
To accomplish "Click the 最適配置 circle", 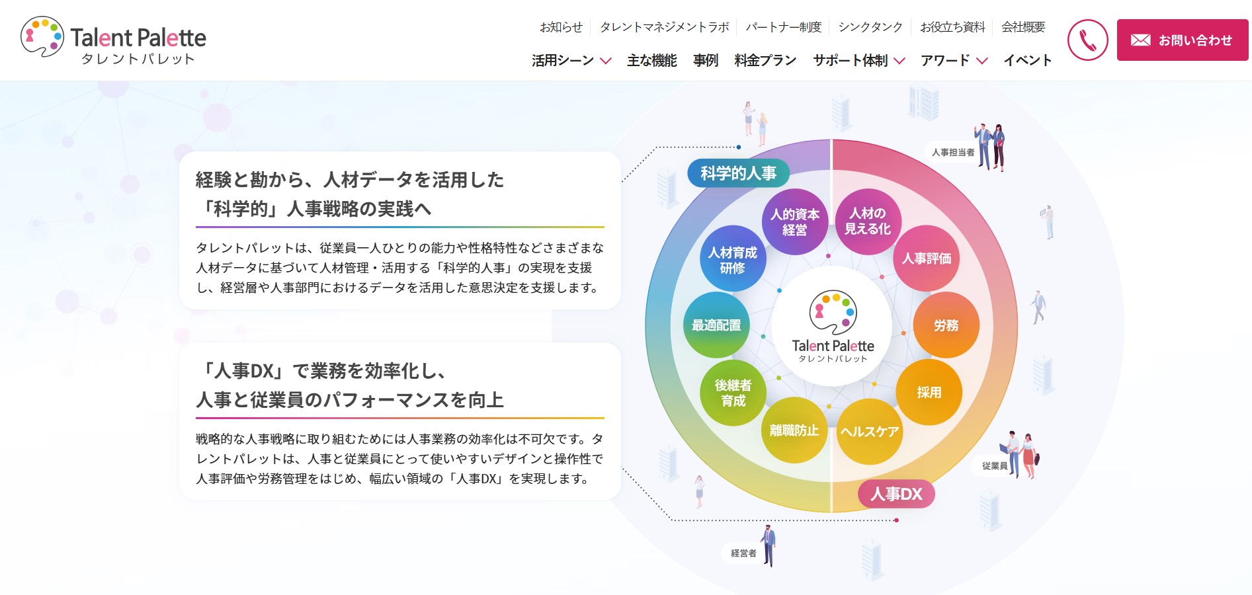I will point(716,325).
